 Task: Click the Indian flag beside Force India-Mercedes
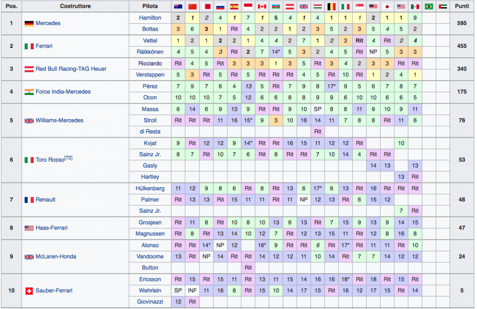pos(29,92)
